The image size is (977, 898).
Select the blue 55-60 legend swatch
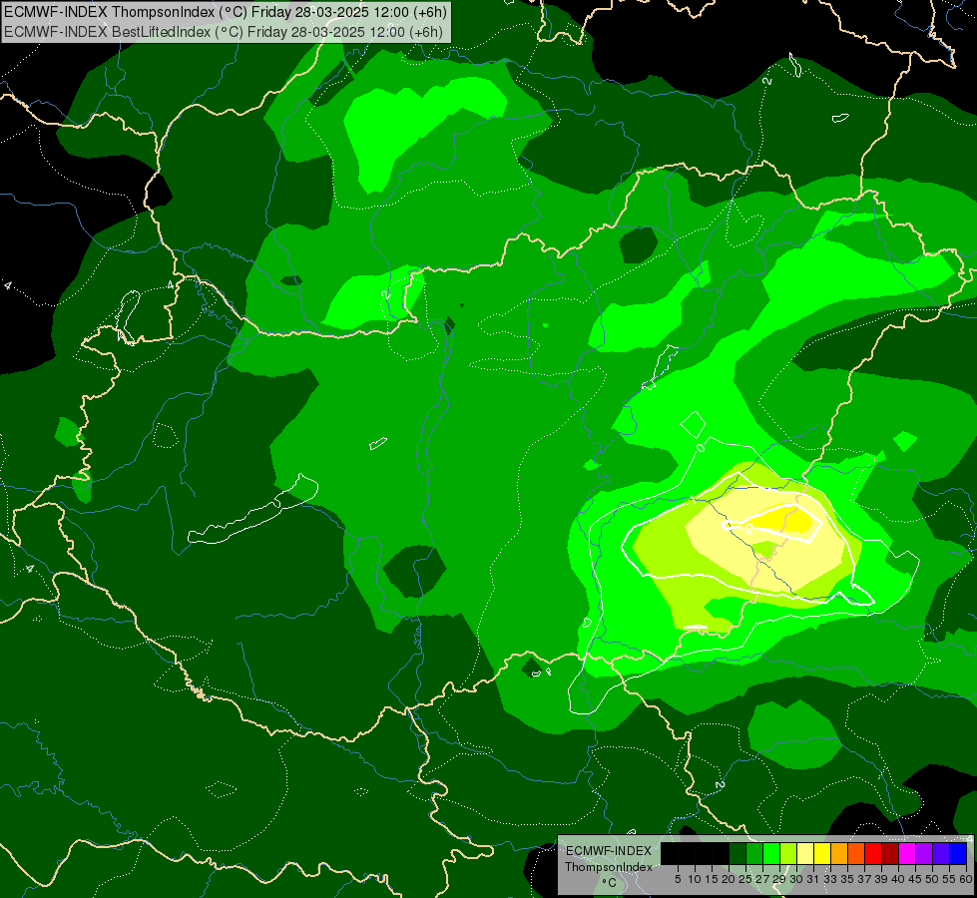click(x=958, y=853)
